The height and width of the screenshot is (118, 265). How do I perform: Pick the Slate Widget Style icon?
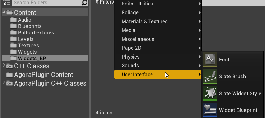click(x=210, y=93)
